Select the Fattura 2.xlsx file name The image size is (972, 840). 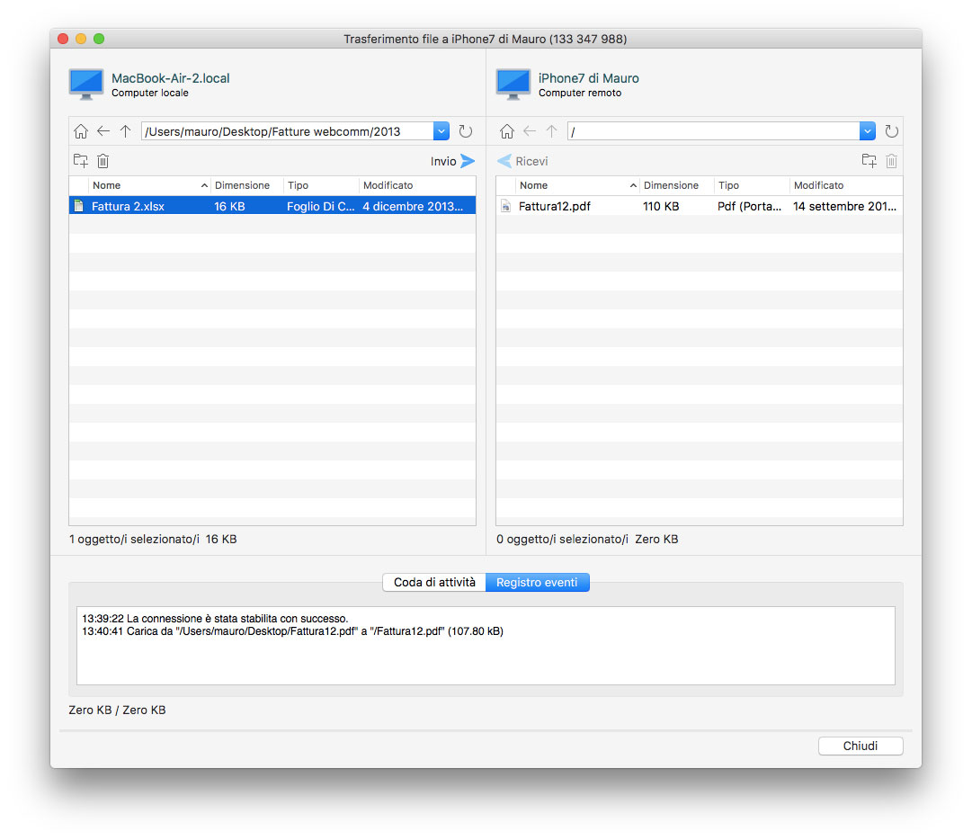click(128, 207)
